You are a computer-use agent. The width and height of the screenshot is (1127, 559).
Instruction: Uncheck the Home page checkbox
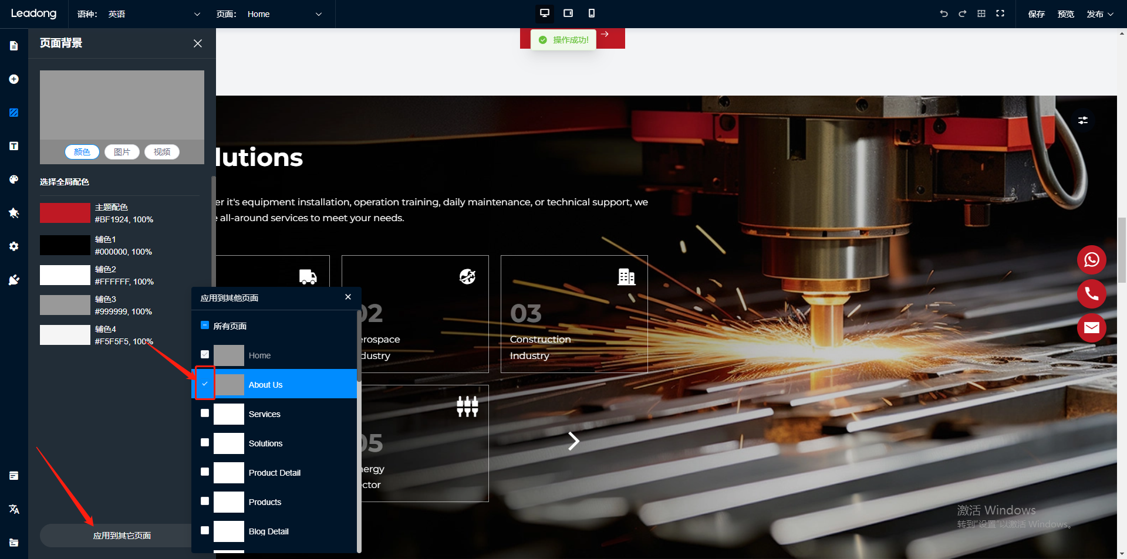205,354
